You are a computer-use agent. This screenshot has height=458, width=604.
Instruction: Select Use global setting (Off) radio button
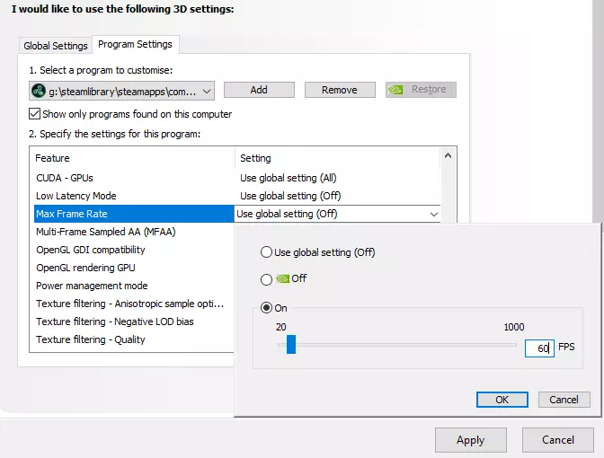pos(266,252)
